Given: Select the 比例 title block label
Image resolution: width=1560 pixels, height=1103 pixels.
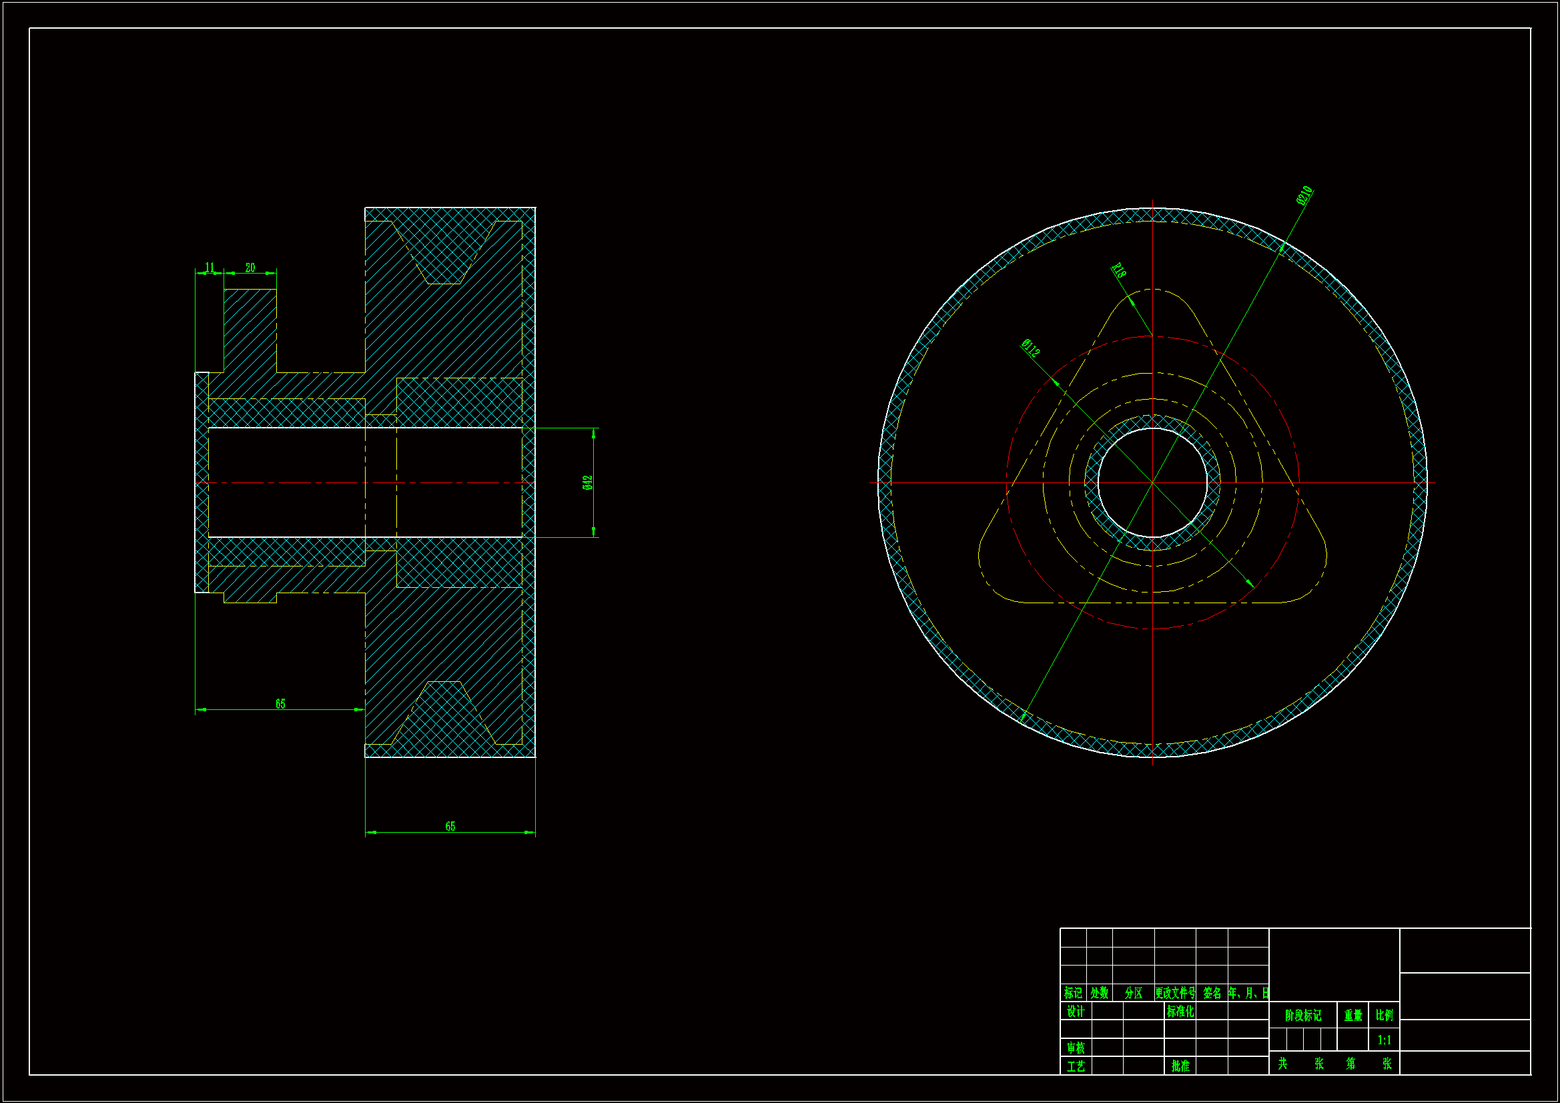Looking at the screenshot, I should (1383, 1015).
